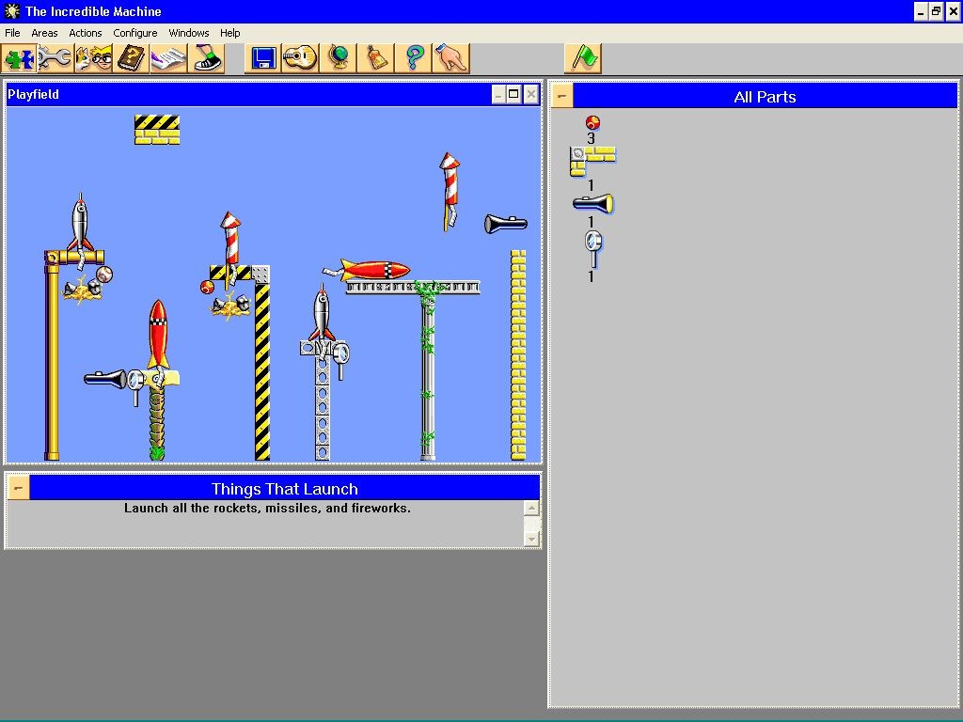This screenshot has height=722, width=963.
Task: Open the Actions menu
Action: tap(86, 33)
